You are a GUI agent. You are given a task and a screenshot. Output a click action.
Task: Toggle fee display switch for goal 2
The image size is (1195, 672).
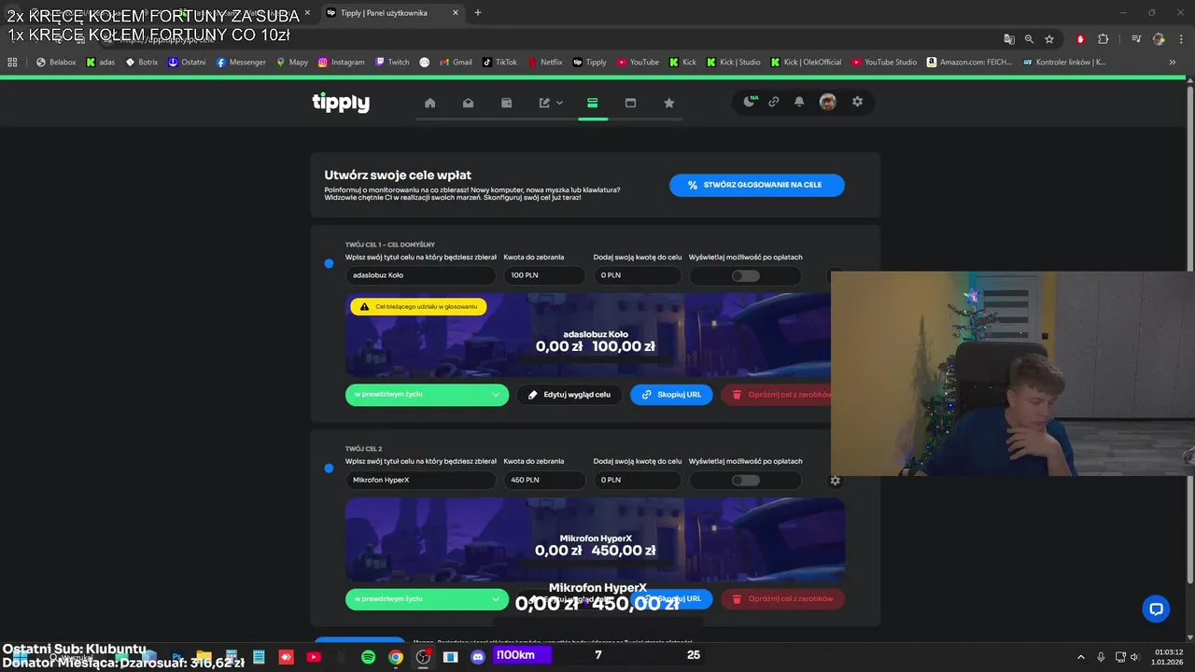pos(745,480)
